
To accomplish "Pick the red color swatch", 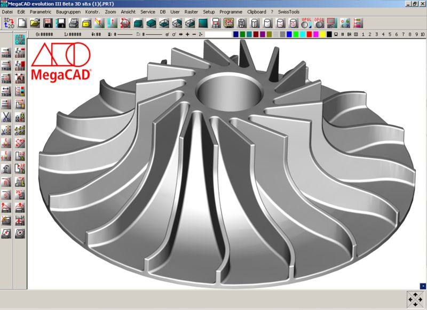I will coord(309,34).
